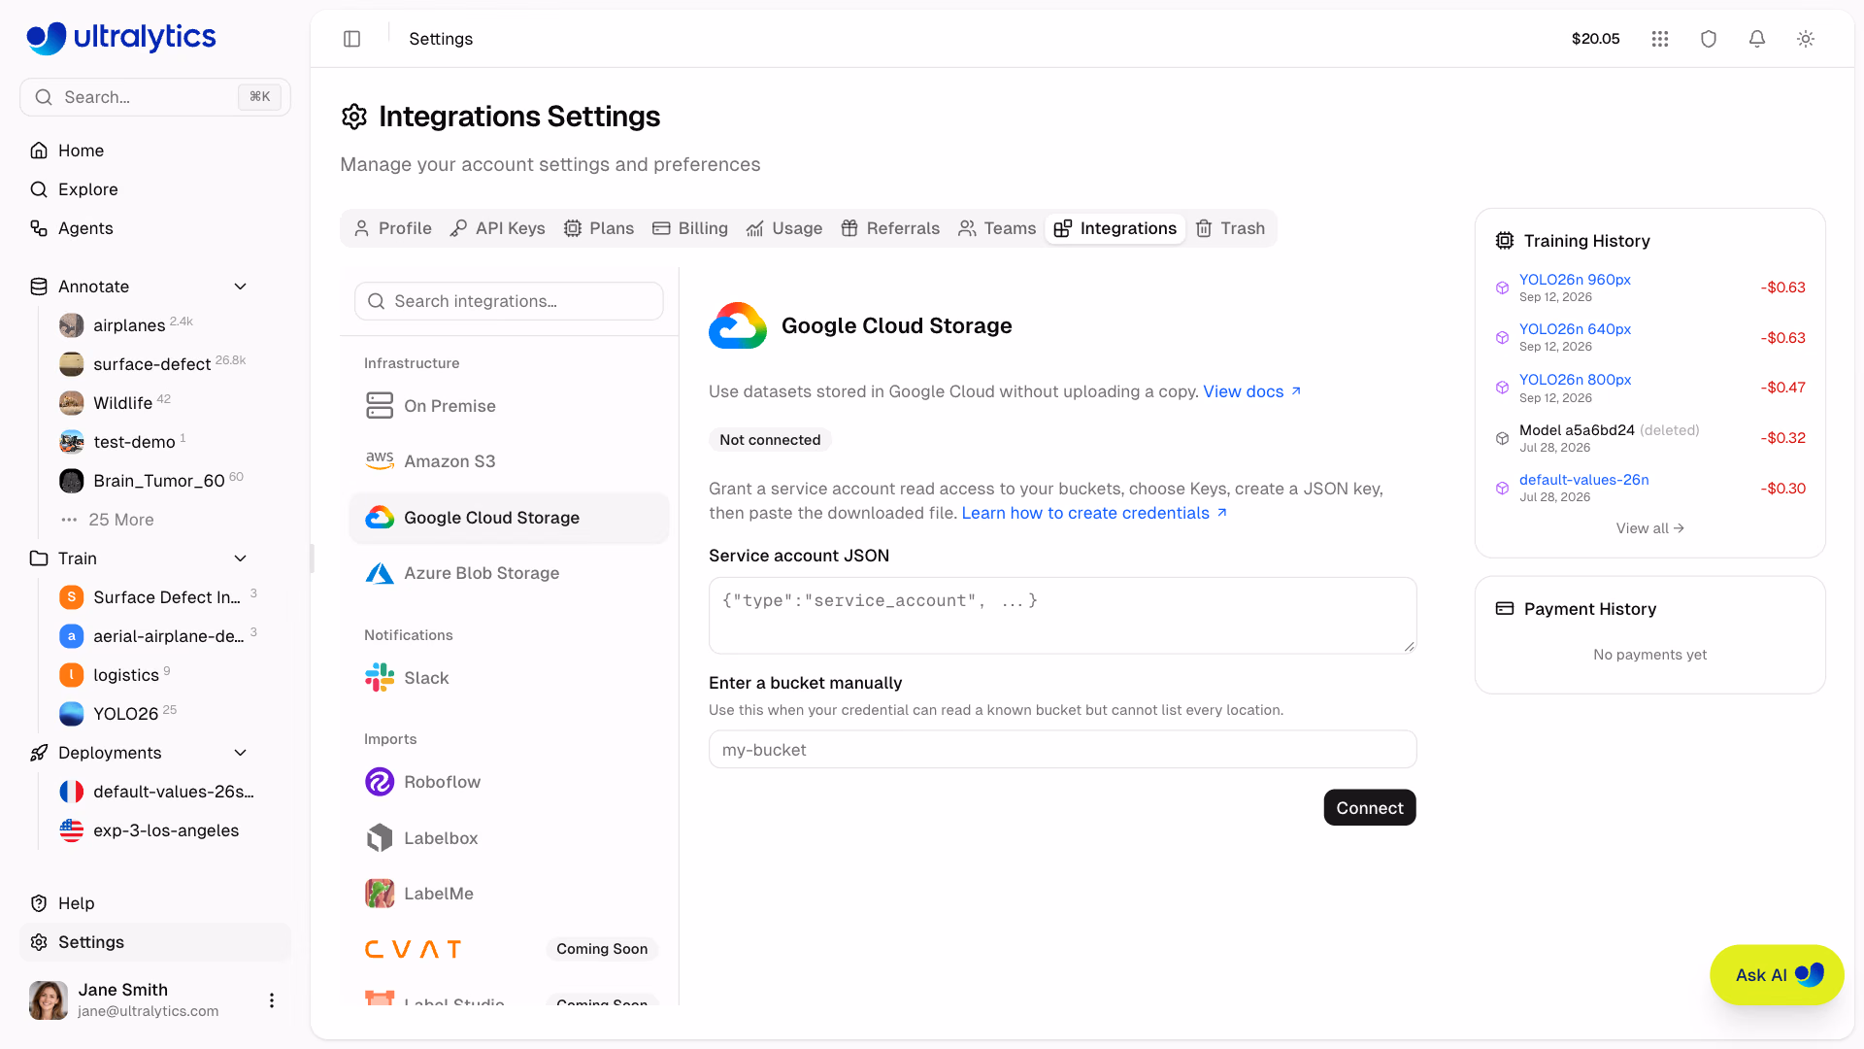Image resolution: width=1864 pixels, height=1049 pixels.
Task: Switch to the Plans tab
Action: tap(599, 228)
